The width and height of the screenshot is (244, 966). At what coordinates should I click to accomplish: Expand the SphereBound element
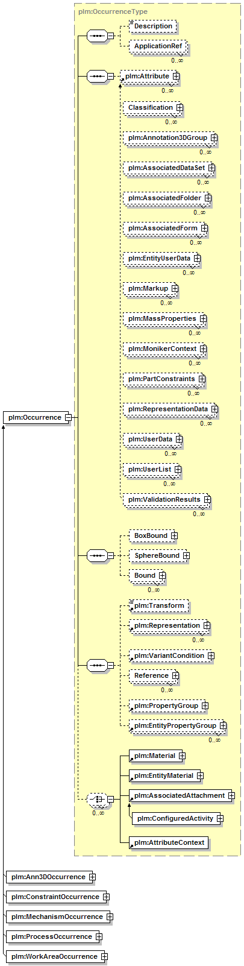pos(186,555)
